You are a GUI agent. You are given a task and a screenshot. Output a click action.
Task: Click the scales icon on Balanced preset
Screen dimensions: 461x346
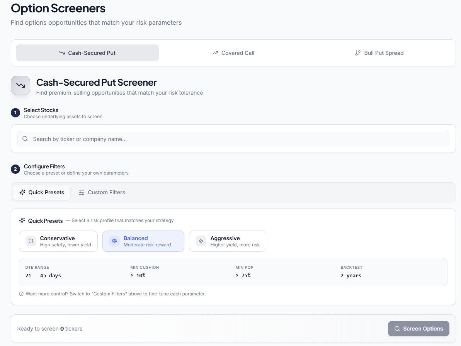(x=114, y=241)
